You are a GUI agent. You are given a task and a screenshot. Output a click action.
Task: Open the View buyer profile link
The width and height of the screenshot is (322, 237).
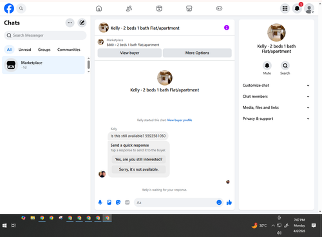coord(180,120)
